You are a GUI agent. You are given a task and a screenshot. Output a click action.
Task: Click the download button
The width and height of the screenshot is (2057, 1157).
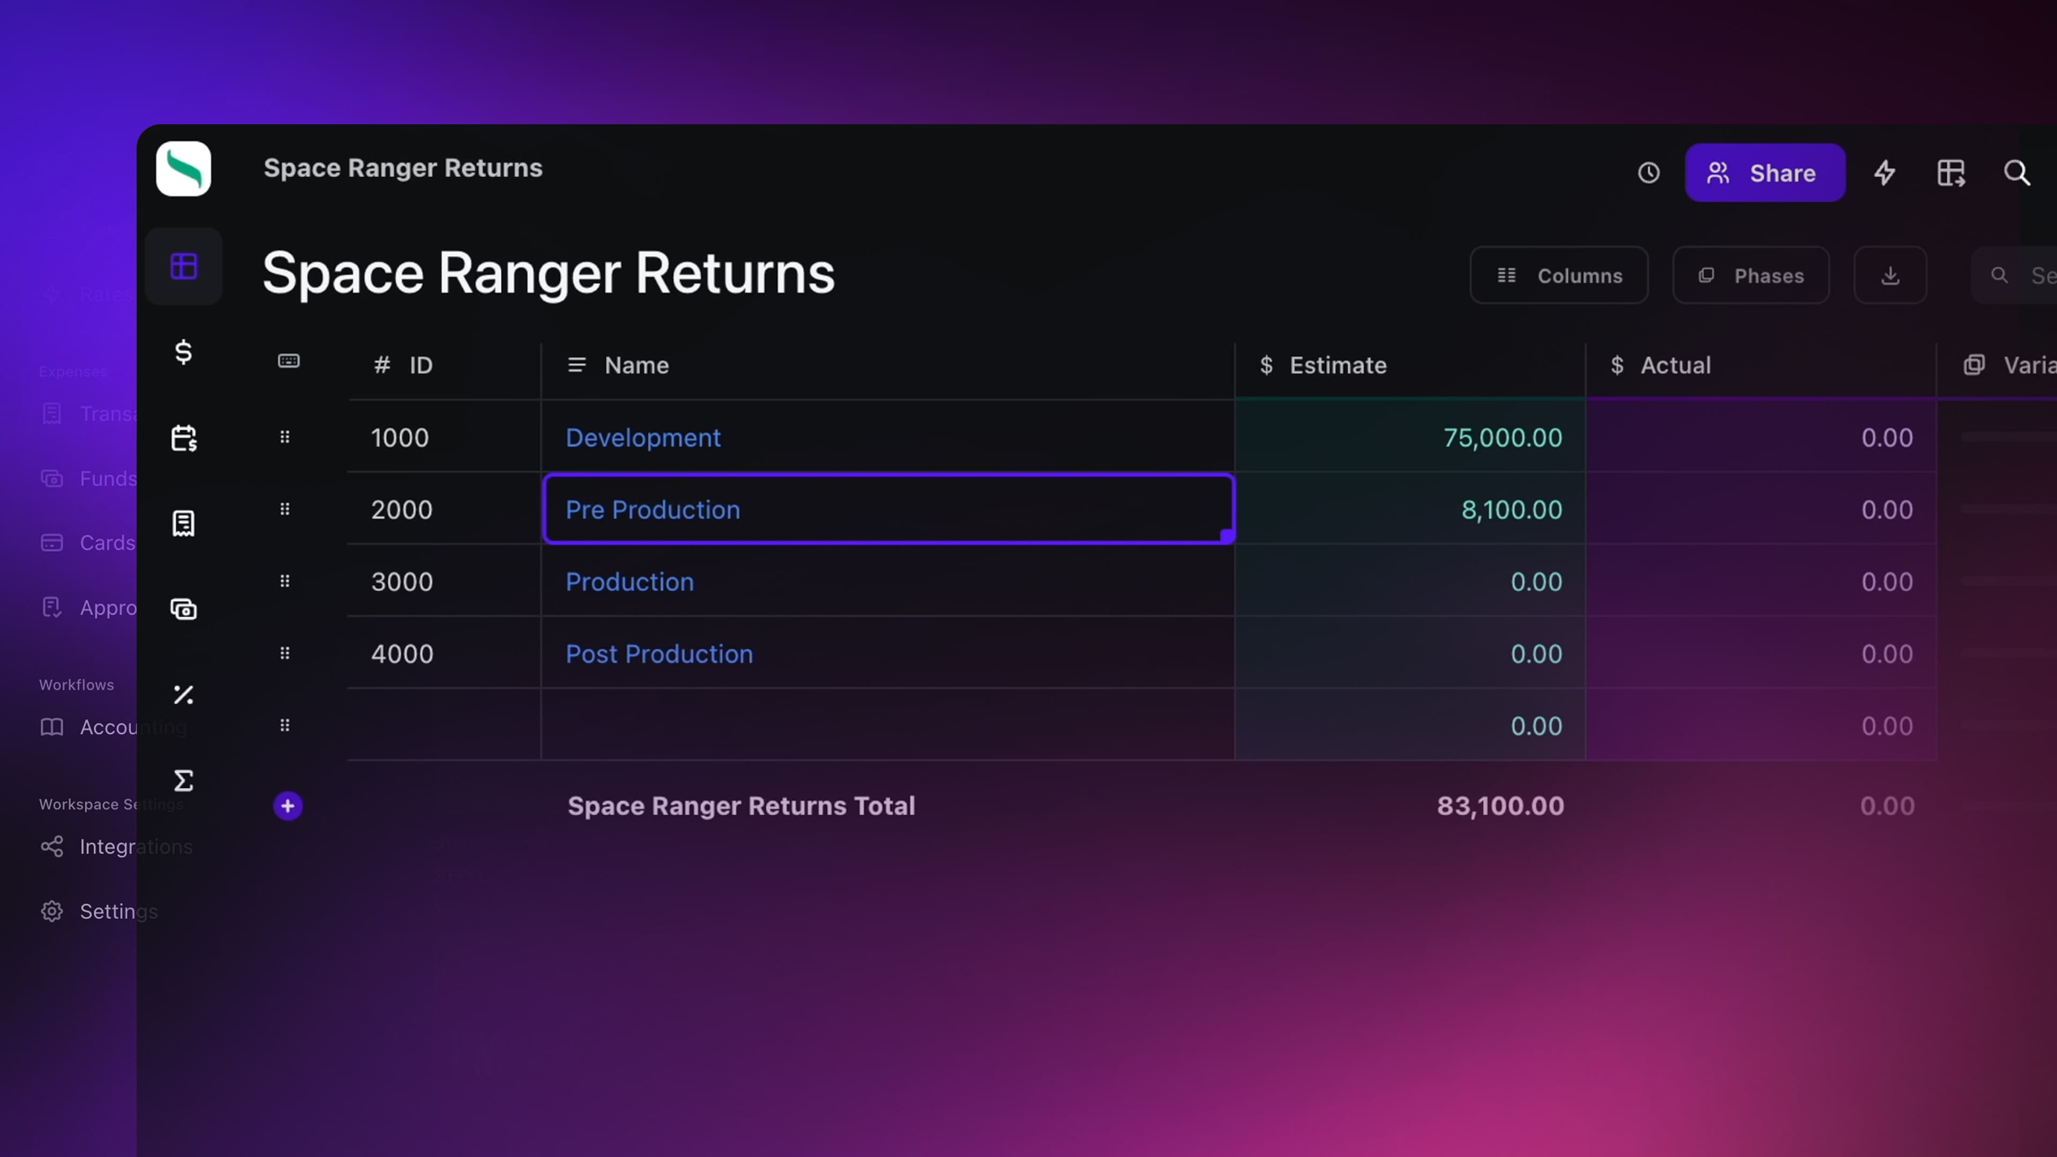(1889, 275)
